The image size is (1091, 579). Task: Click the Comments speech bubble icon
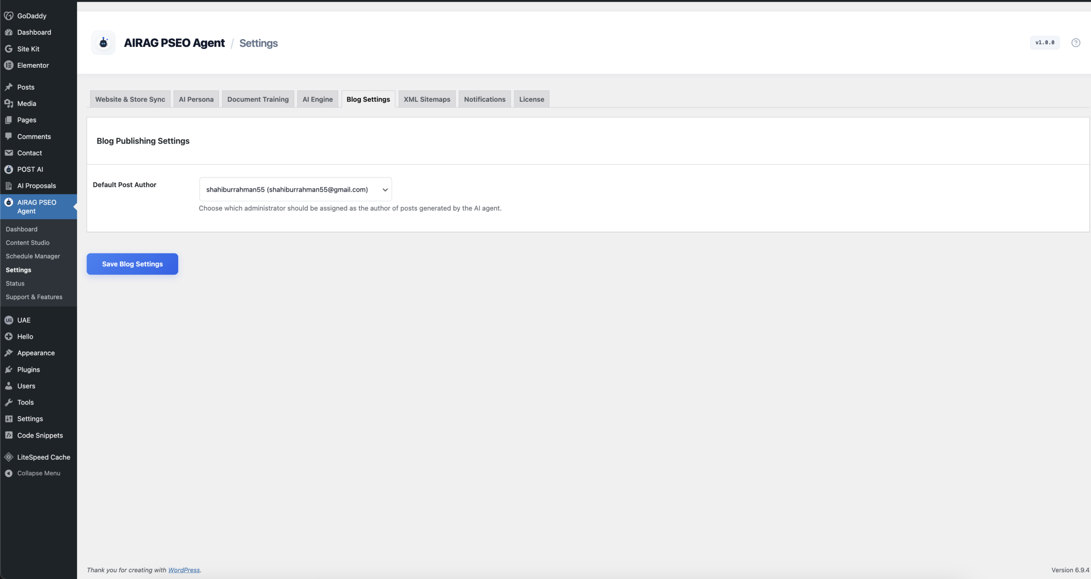pos(9,136)
